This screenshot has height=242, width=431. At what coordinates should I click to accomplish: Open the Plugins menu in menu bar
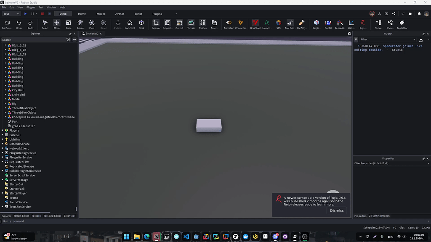pos(30,8)
